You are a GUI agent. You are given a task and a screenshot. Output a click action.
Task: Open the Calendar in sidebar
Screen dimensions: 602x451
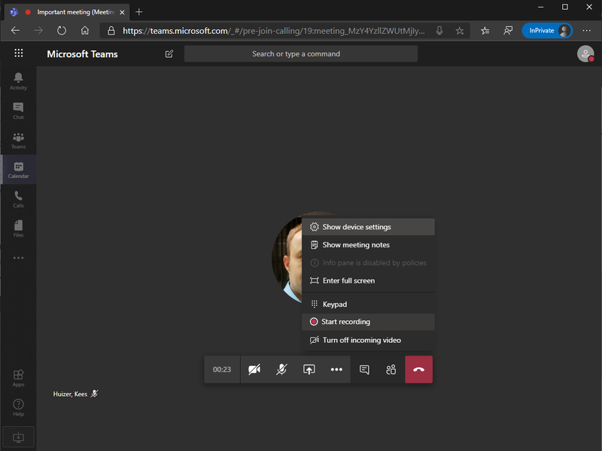[x=18, y=170]
